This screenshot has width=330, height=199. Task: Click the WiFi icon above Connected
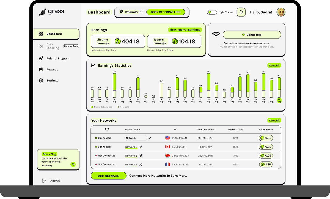216,35
